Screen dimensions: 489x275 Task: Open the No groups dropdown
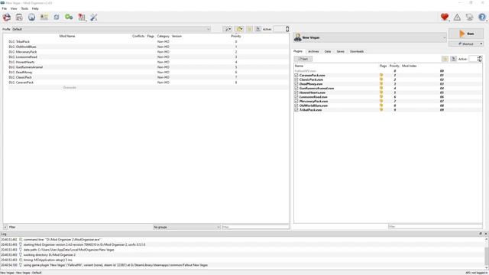click(x=186, y=227)
